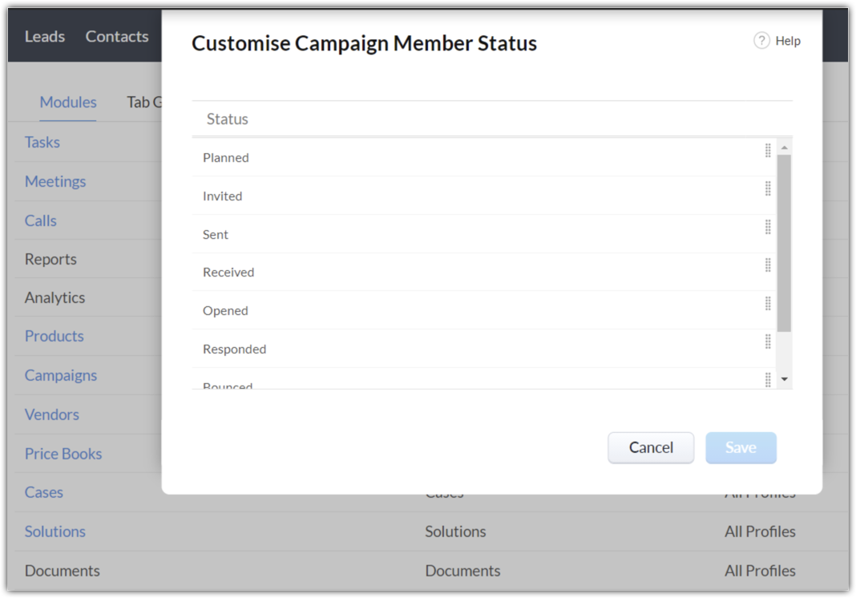This screenshot has width=856, height=598.
Task: Click drag handle icon for Invited status
Action: click(x=768, y=188)
